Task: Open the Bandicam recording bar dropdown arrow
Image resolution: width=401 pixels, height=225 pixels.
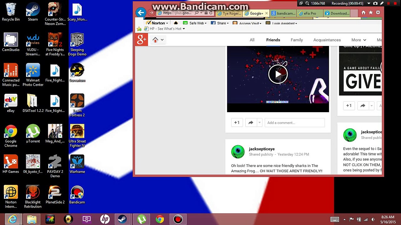Action: coord(369,3)
